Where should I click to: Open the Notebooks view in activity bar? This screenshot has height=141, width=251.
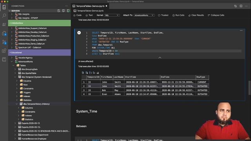[4, 60]
